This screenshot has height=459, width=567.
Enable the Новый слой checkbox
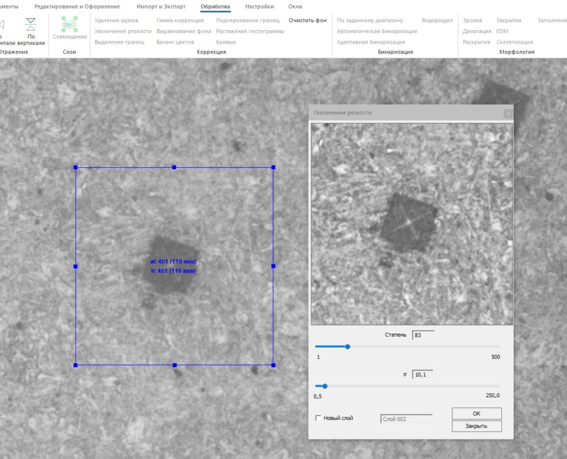[x=318, y=418]
